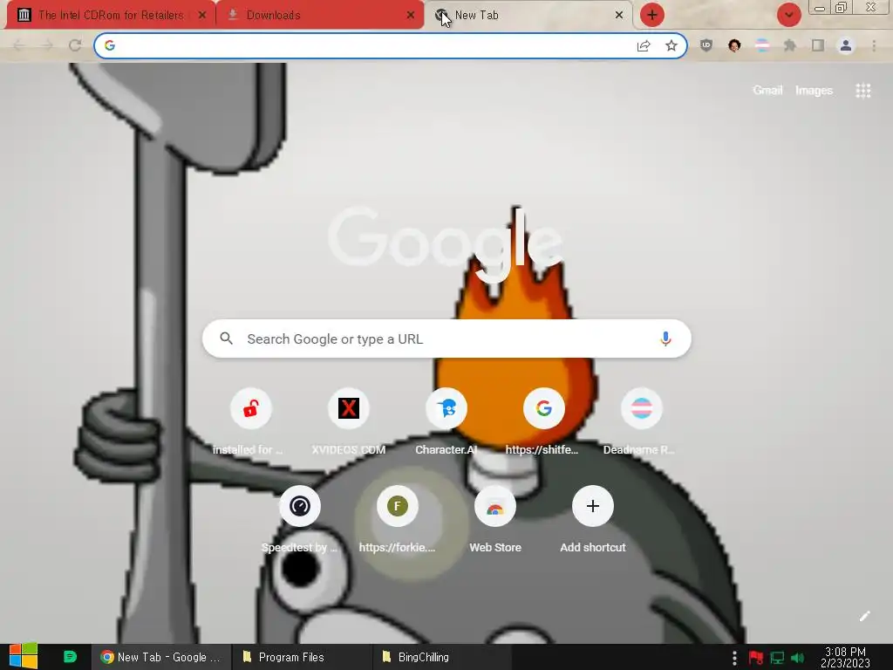The image size is (893, 670).
Task: Open the Extensions puzzle menu
Action: pos(790,45)
